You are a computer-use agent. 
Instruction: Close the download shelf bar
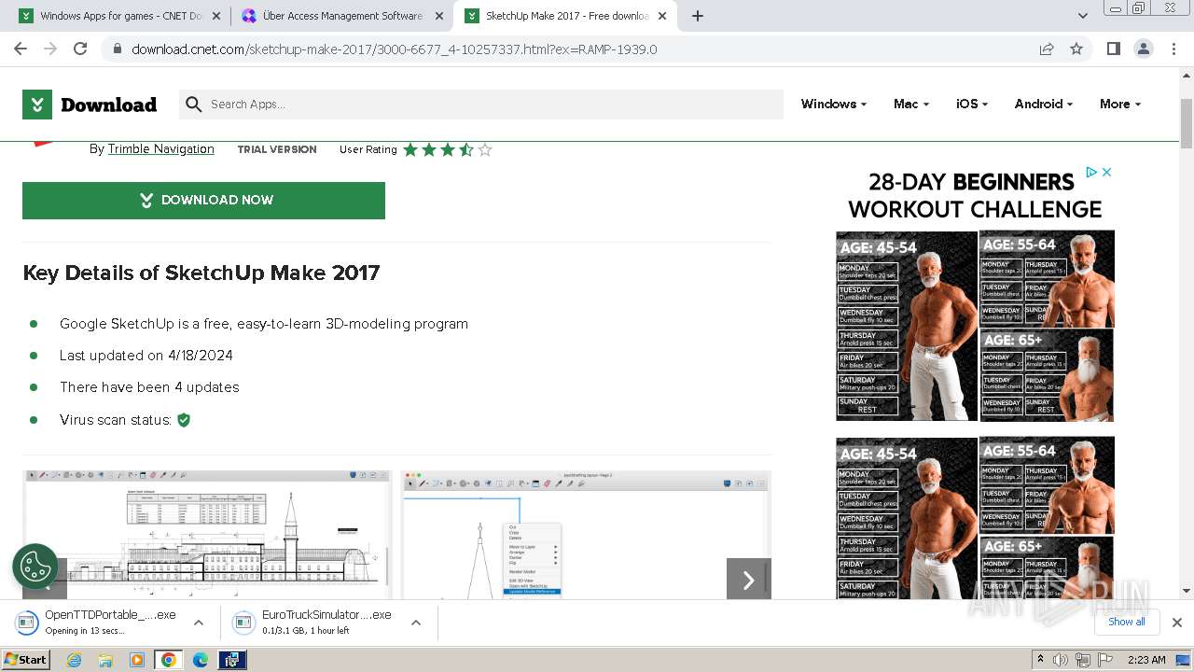1177,622
